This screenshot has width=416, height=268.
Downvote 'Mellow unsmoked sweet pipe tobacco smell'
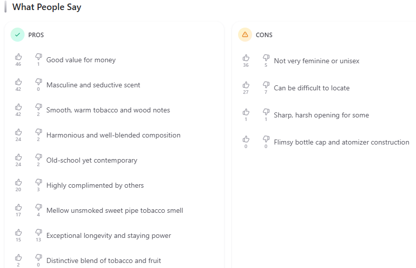39,207
